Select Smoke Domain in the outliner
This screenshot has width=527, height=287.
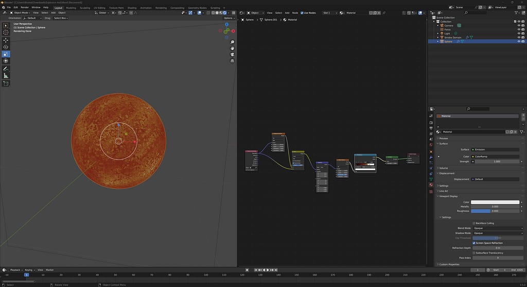pos(453,37)
